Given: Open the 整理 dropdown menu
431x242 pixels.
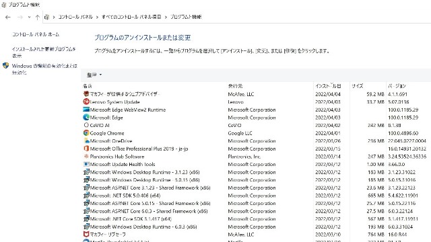Looking at the screenshot, I should click(x=94, y=75).
